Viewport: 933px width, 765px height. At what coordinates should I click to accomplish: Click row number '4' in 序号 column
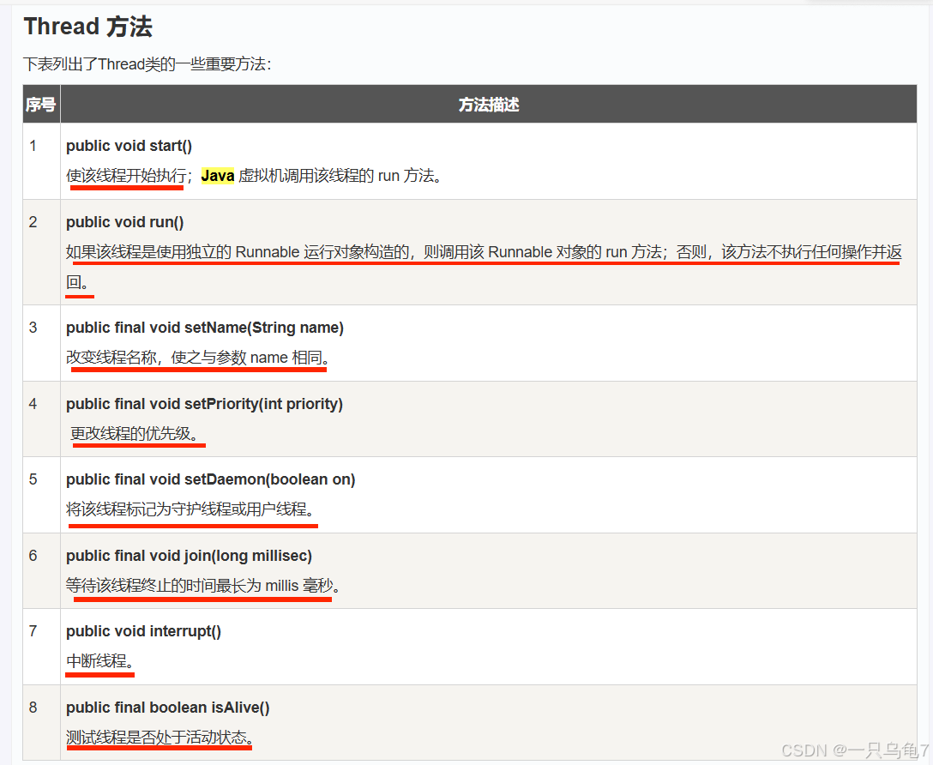(x=33, y=403)
